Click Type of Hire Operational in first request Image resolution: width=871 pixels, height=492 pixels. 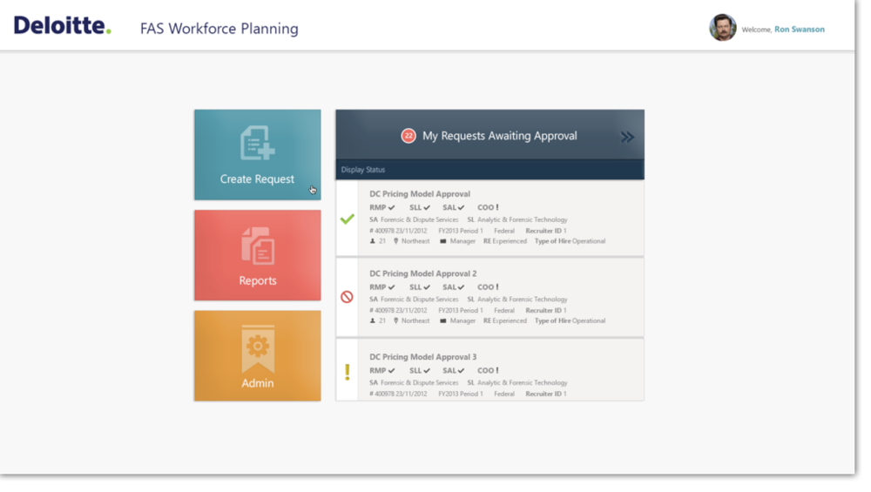tap(570, 241)
